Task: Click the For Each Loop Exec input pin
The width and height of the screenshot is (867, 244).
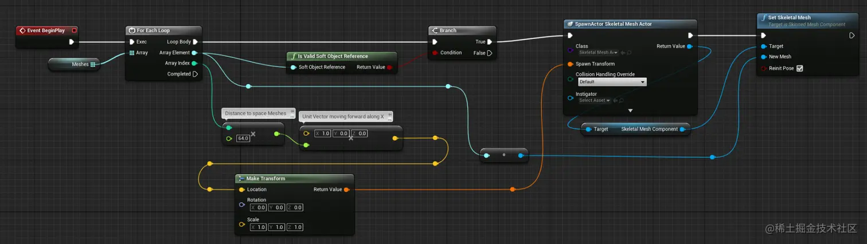Action: coord(132,42)
